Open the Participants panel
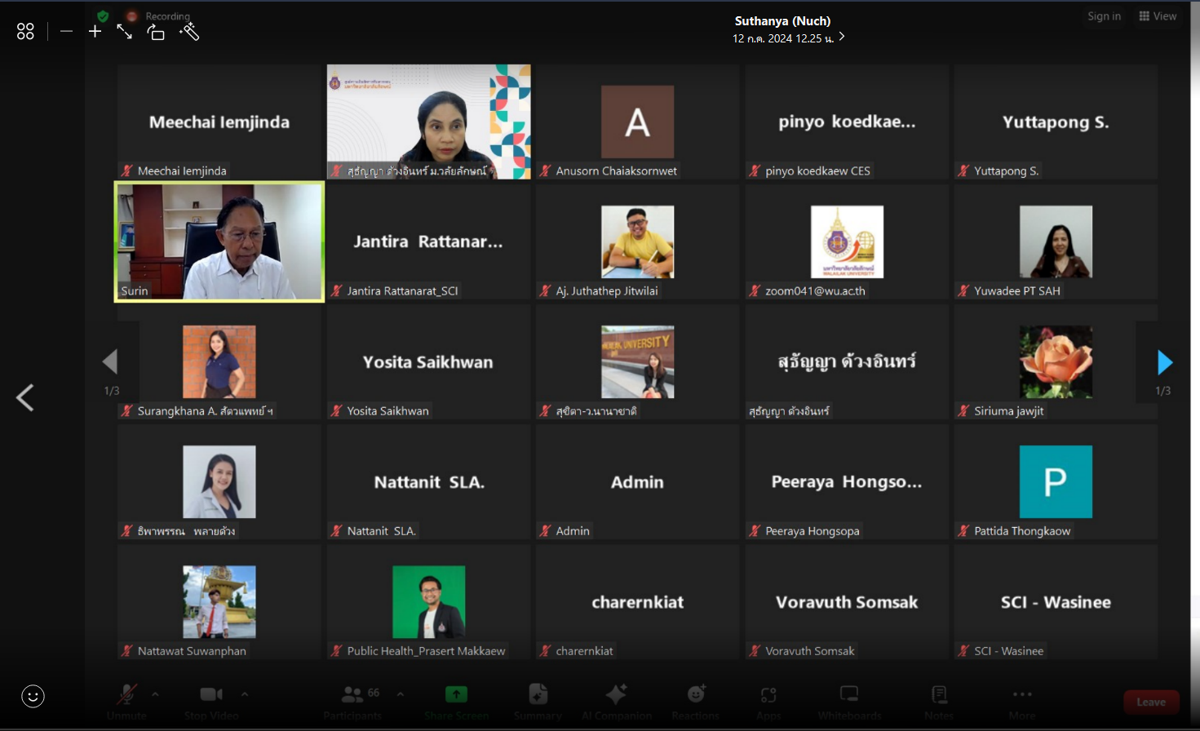The width and height of the screenshot is (1200, 731). (352, 695)
